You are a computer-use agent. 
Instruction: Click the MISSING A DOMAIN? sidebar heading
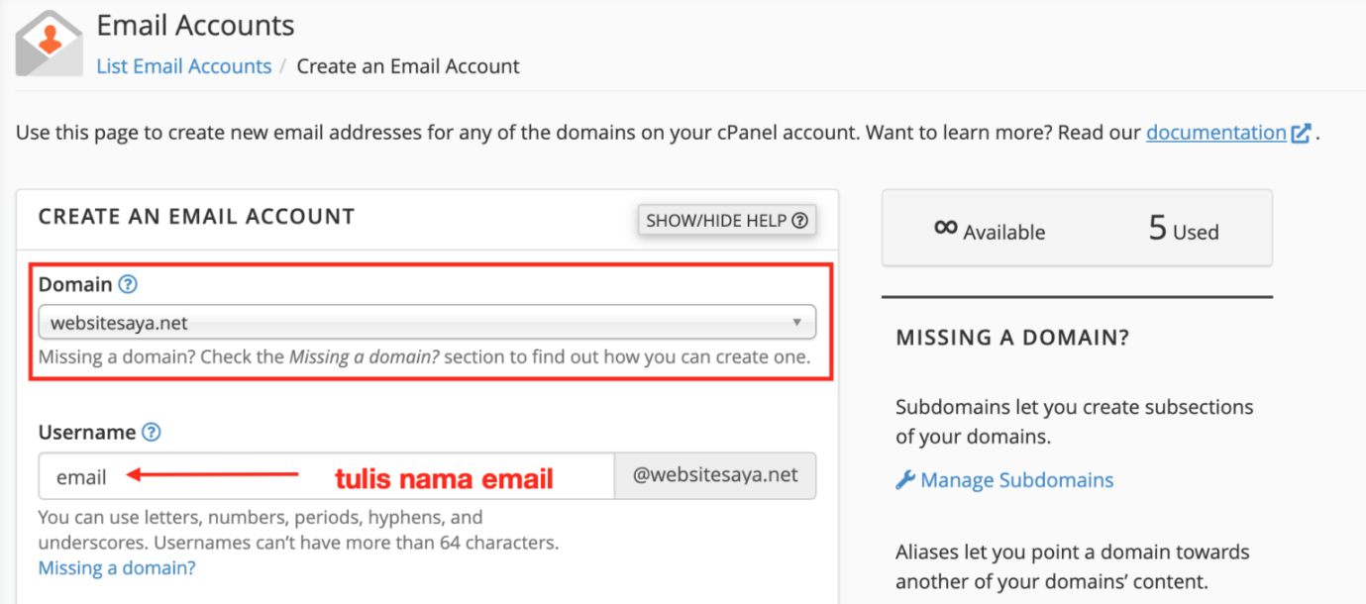coord(1012,338)
